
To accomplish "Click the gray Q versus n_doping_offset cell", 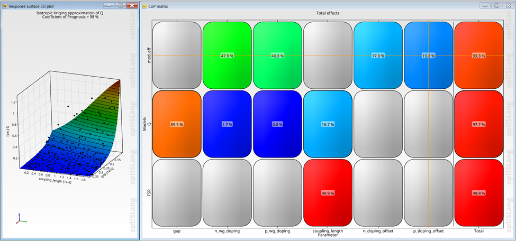I will click(378, 124).
